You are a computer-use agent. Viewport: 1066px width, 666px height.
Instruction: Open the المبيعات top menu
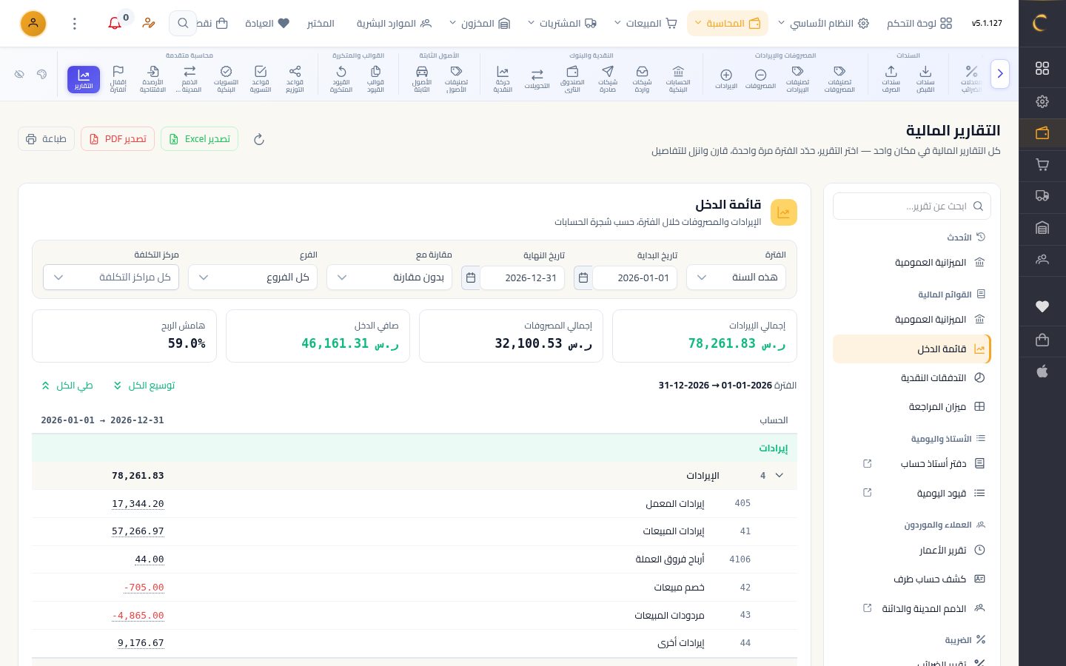point(646,24)
